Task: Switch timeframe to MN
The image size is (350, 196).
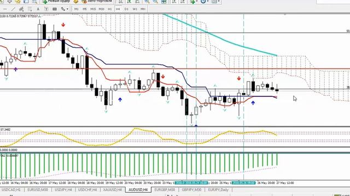Action: click(x=143, y=9)
